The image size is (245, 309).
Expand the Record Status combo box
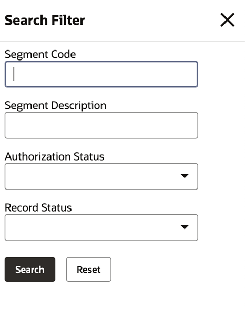pos(101,227)
